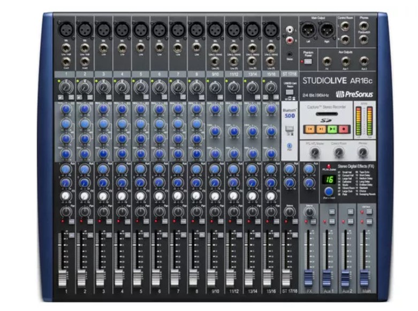The width and height of the screenshot is (418, 311).
Task: Toggle the mute button on the Aux 2 master strip
Action: [x=351, y=222]
